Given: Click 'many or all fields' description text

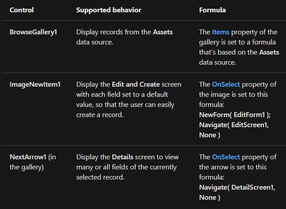Looking at the screenshot, I should [102, 167].
